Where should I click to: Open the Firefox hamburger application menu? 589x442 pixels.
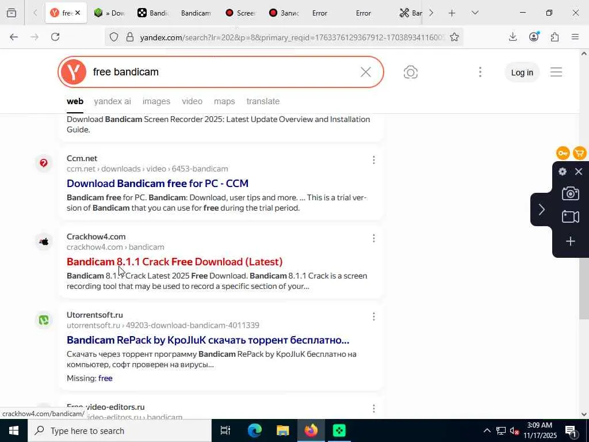[x=575, y=37]
